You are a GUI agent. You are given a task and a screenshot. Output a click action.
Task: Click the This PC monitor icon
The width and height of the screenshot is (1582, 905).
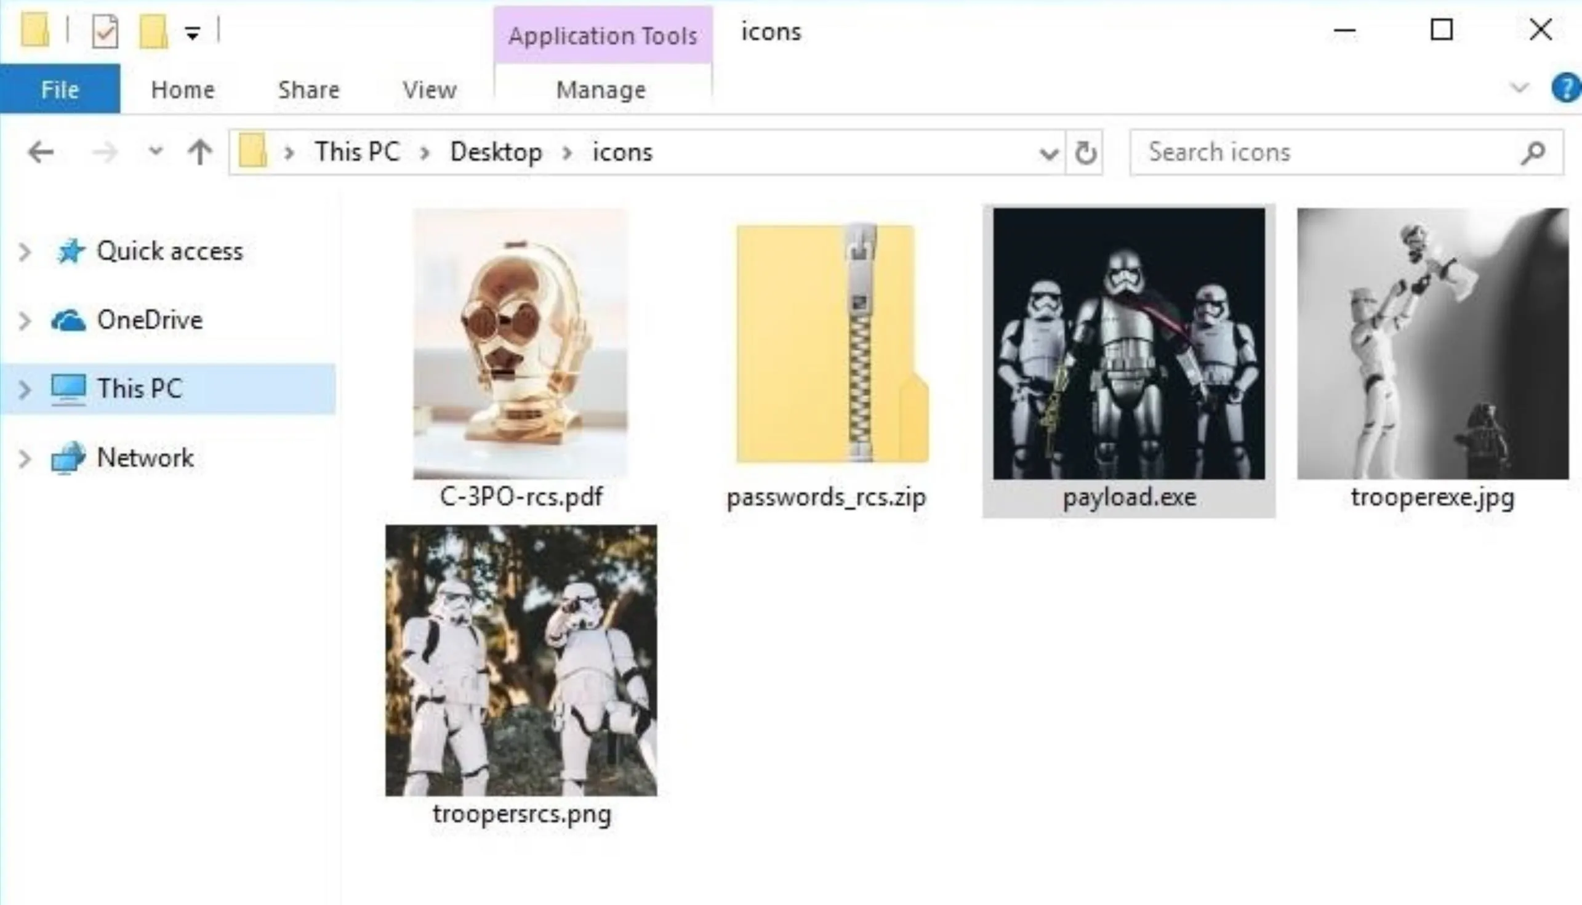(68, 390)
